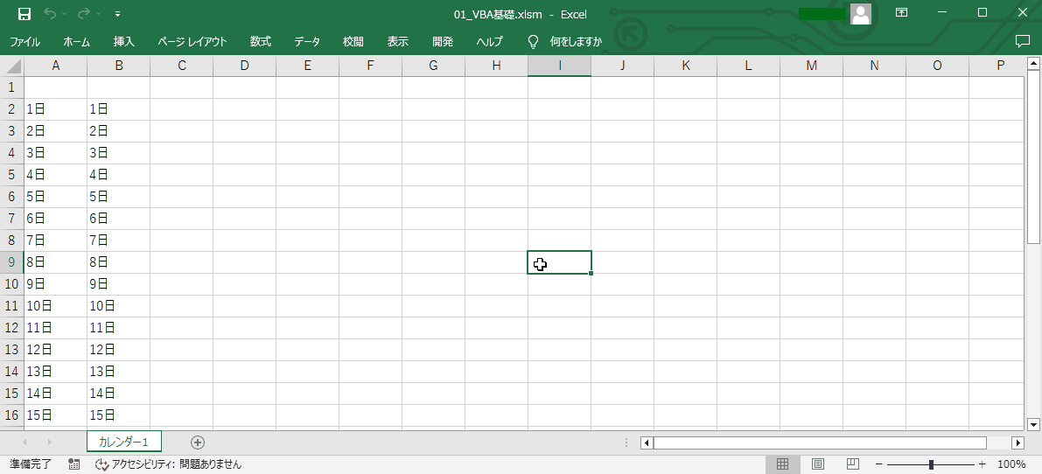Save the workbook with the floppy icon

click(x=24, y=14)
